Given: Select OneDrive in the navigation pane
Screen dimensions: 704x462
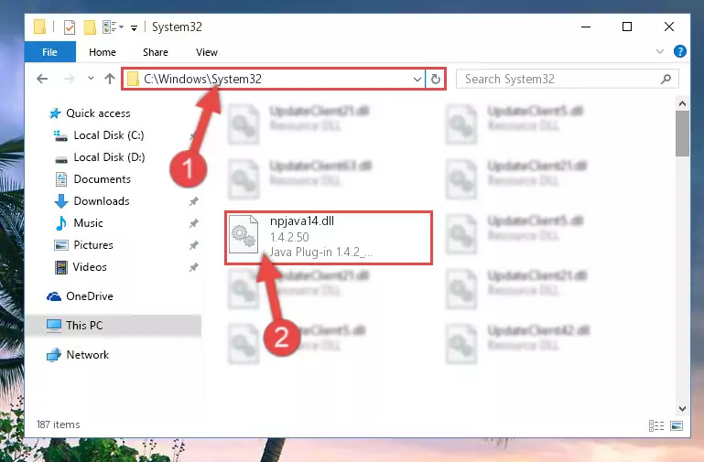Looking at the screenshot, I should pyautogui.click(x=90, y=296).
